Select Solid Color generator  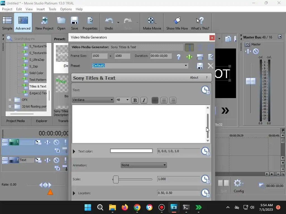coord(36,73)
